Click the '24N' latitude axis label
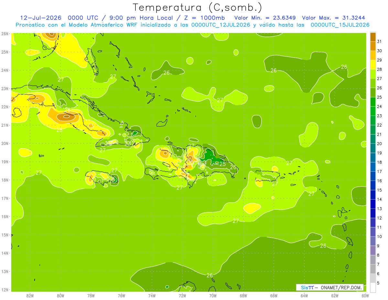Screen dimensions: 388x300 [5, 70]
